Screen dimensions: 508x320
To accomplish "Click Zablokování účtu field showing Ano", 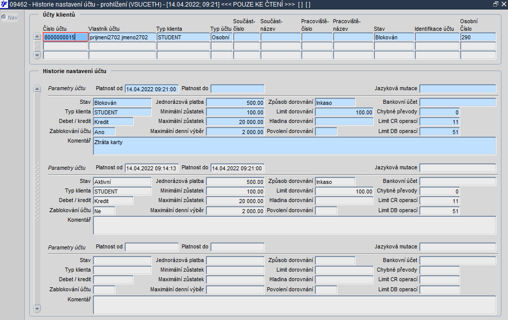I will point(104,132).
